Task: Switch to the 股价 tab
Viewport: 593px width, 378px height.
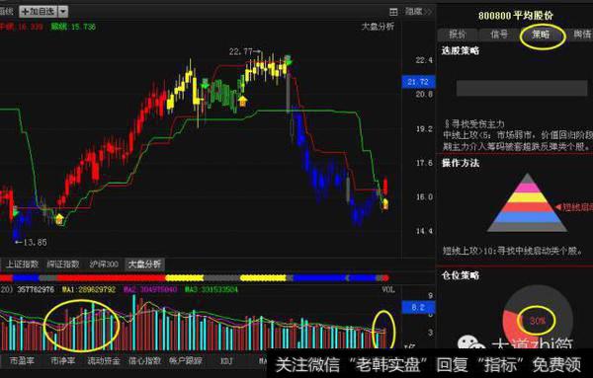Action: click(458, 35)
